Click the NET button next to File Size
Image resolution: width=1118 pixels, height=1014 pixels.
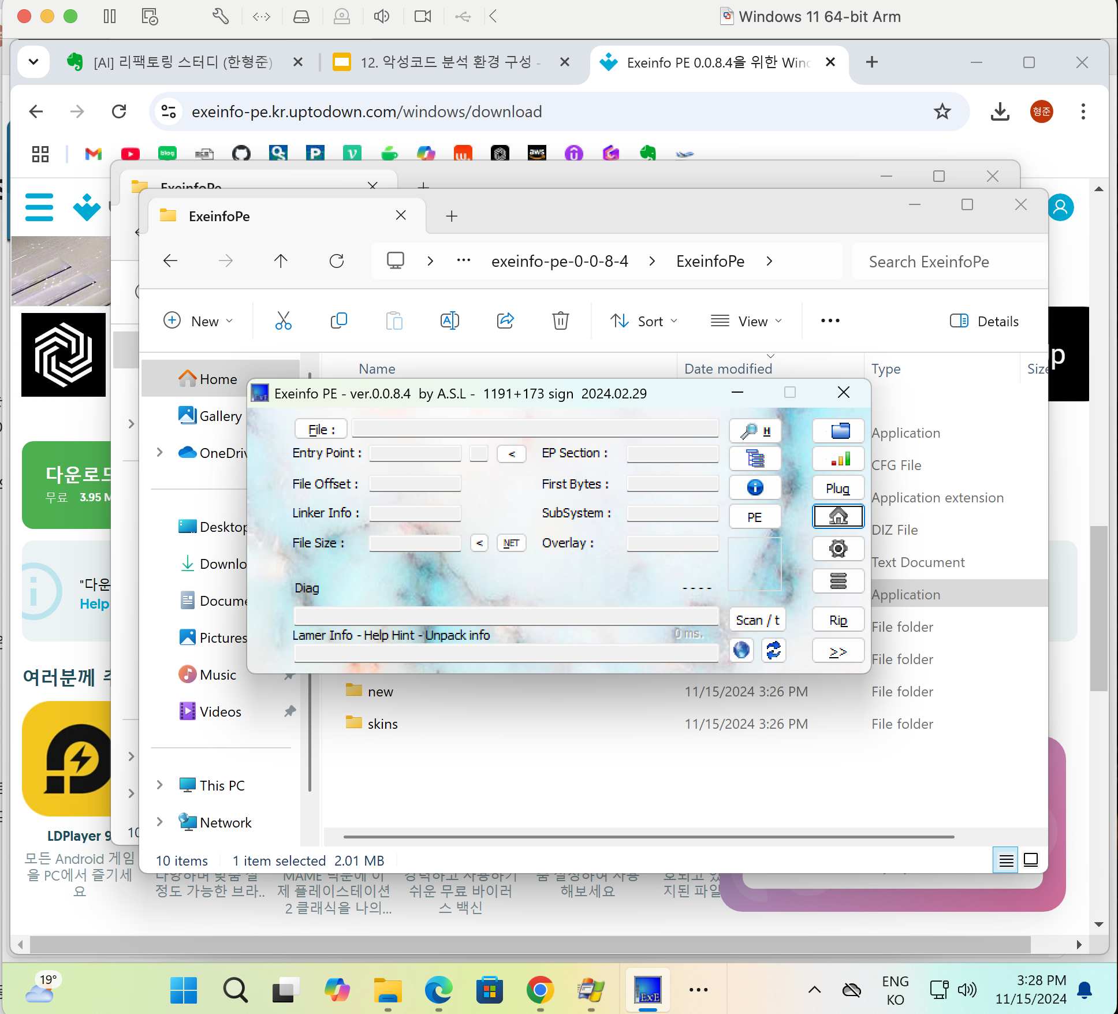(x=511, y=543)
